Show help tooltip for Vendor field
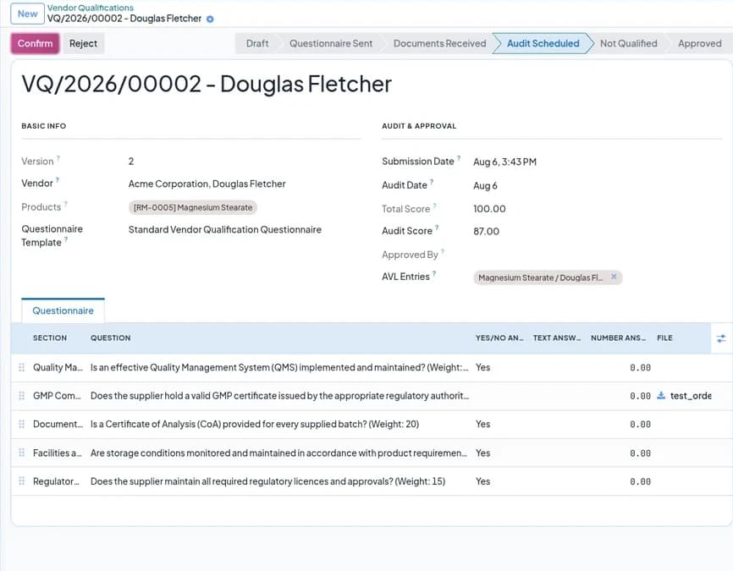The image size is (733, 571). coord(57,180)
